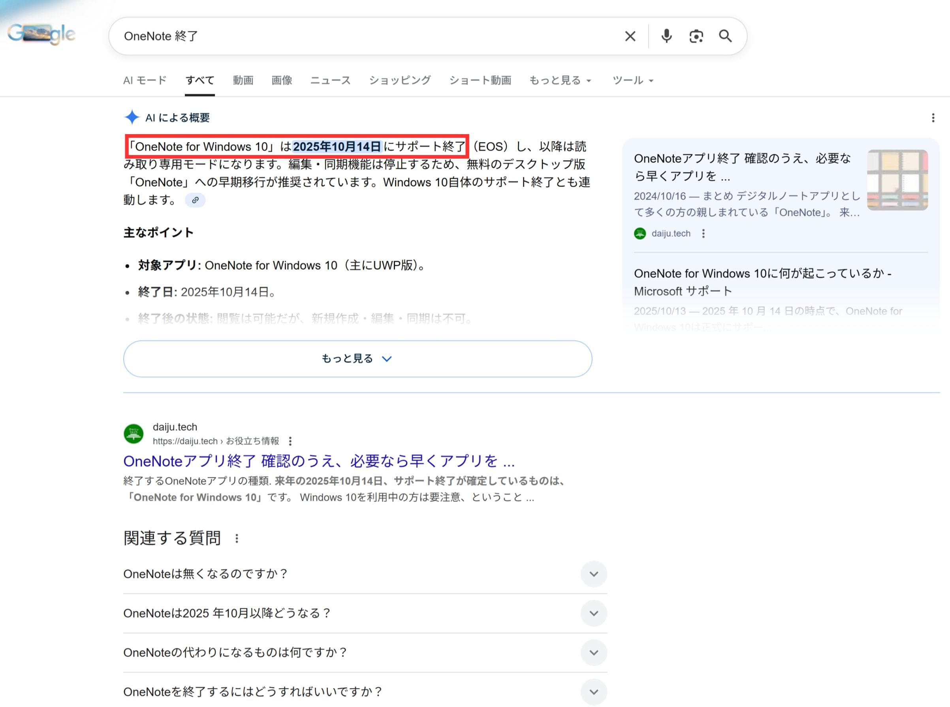Open the もっと見る tabs dropdown

(560, 80)
